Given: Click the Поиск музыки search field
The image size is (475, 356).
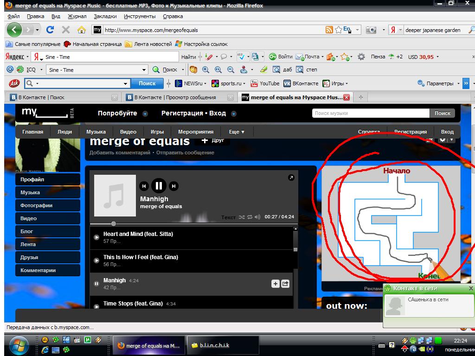Looking at the screenshot, I should pyautogui.click(x=371, y=113).
